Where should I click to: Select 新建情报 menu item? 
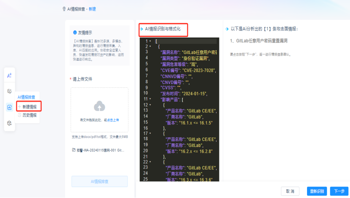tap(29, 107)
